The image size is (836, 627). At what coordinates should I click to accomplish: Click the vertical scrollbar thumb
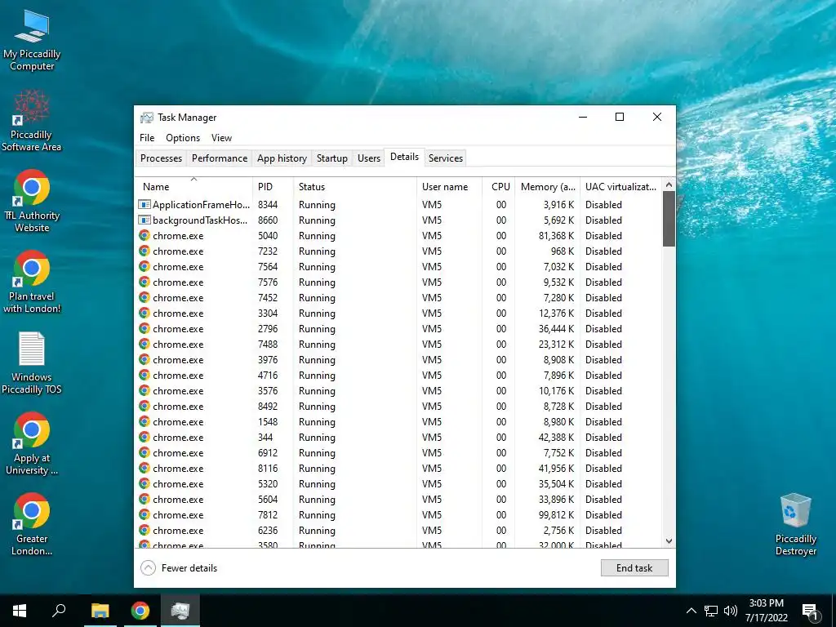click(x=669, y=219)
